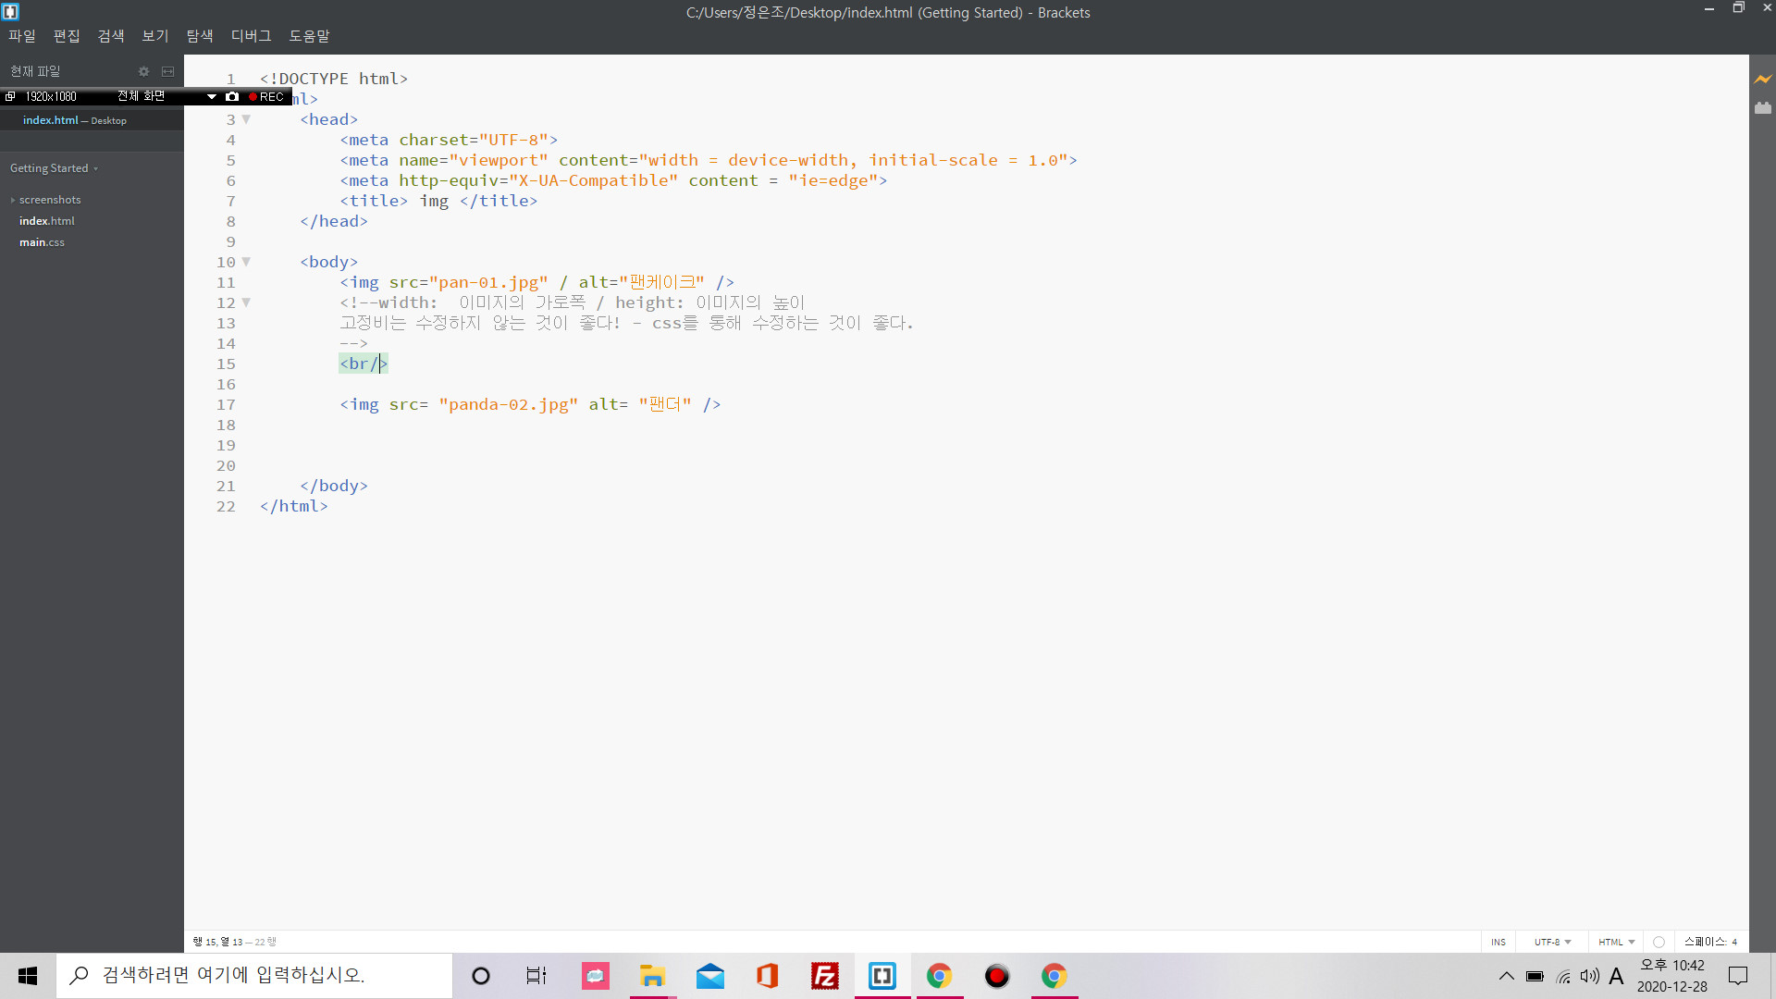Screen dimensions: 1776x999
Task: Open HTML language mode dropdown
Action: click(x=1616, y=942)
